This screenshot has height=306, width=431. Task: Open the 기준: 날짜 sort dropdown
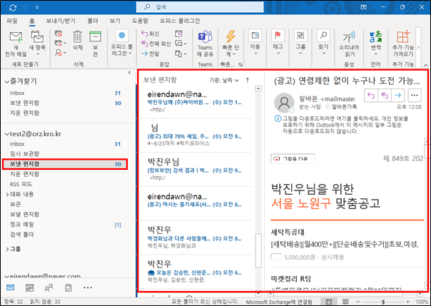pyautogui.click(x=224, y=80)
